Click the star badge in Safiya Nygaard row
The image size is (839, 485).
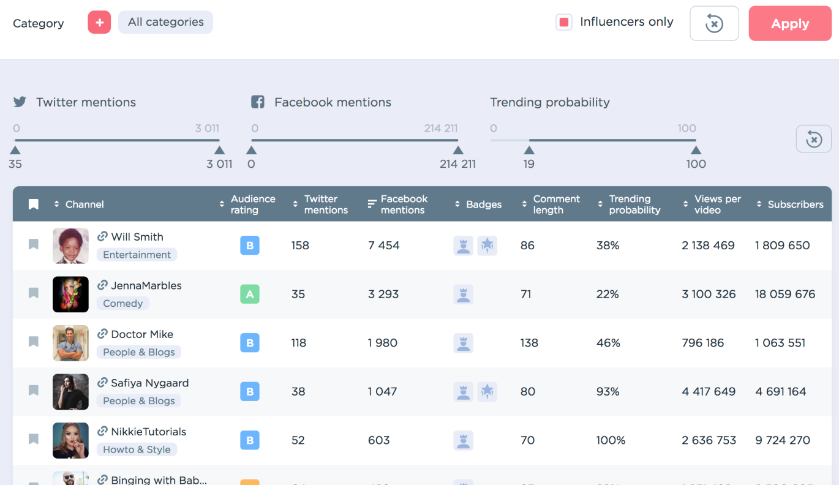point(487,391)
